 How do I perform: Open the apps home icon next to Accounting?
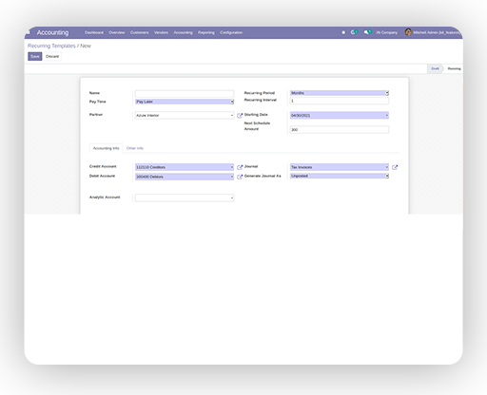[x=29, y=32]
